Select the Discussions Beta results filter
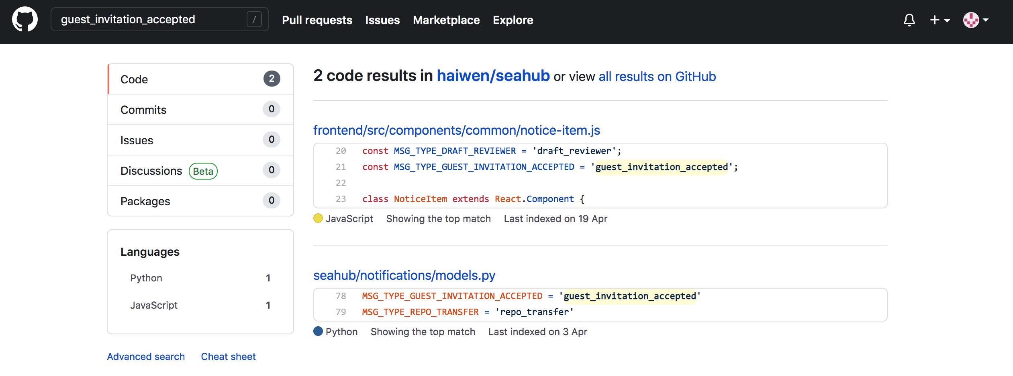Image resolution: width=1013 pixels, height=376 pixels. (x=200, y=170)
